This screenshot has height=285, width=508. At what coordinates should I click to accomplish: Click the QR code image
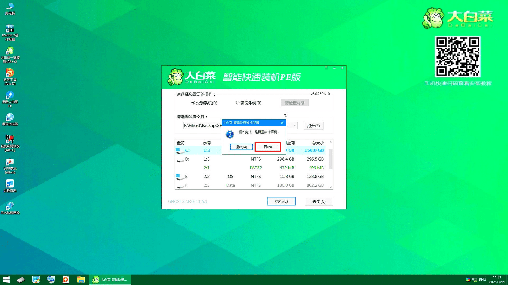click(458, 57)
